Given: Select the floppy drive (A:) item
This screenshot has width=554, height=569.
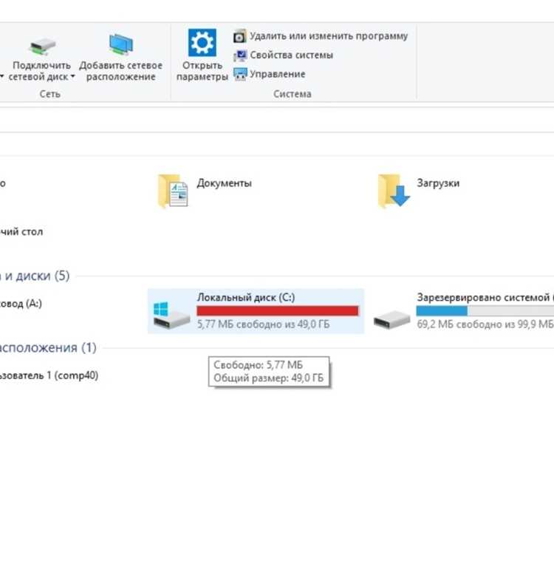Looking at the screenshot, I should click(x=21, y=304).
